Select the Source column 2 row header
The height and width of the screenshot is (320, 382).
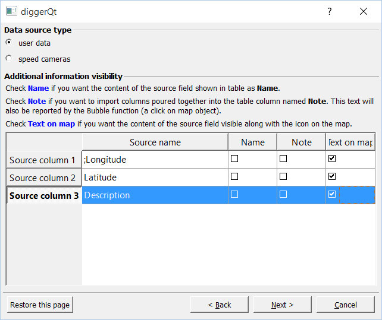44,178
